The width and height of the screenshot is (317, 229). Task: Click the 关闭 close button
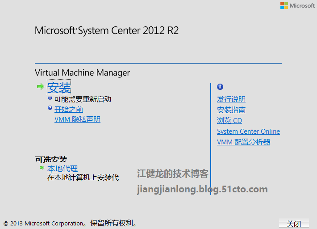coord(294,224)
